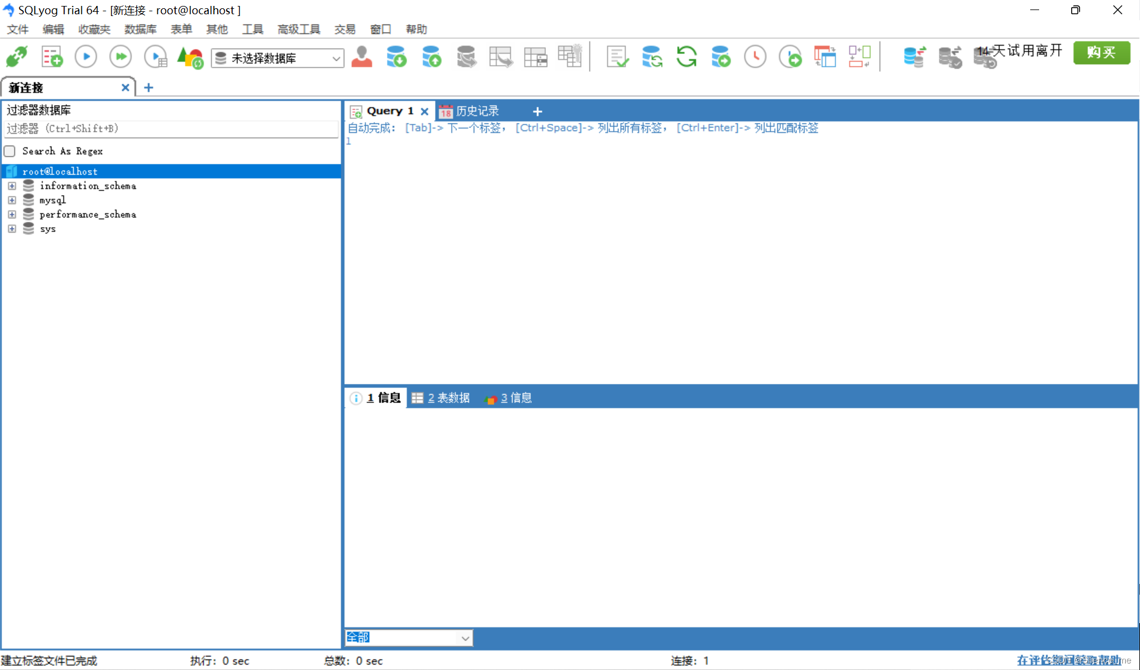This screenshot has width=1140, height=670.
Task: Open the 未选择数据库 database dropdown
Action: tap(336, 58)
